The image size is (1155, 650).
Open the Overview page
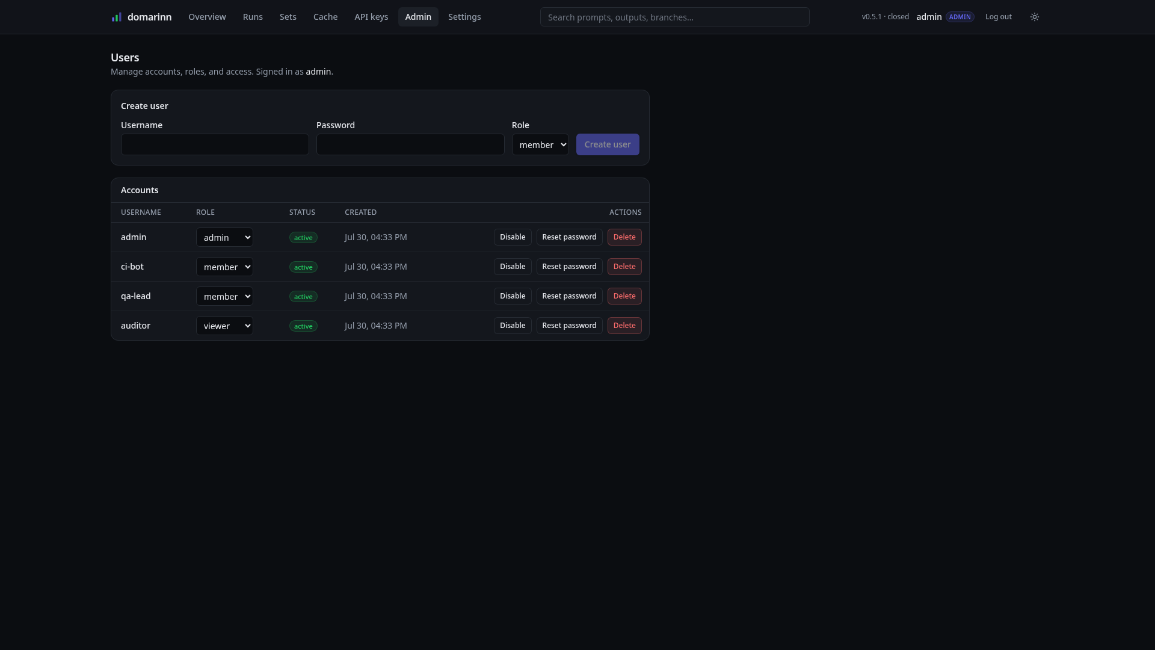point(207,17)
